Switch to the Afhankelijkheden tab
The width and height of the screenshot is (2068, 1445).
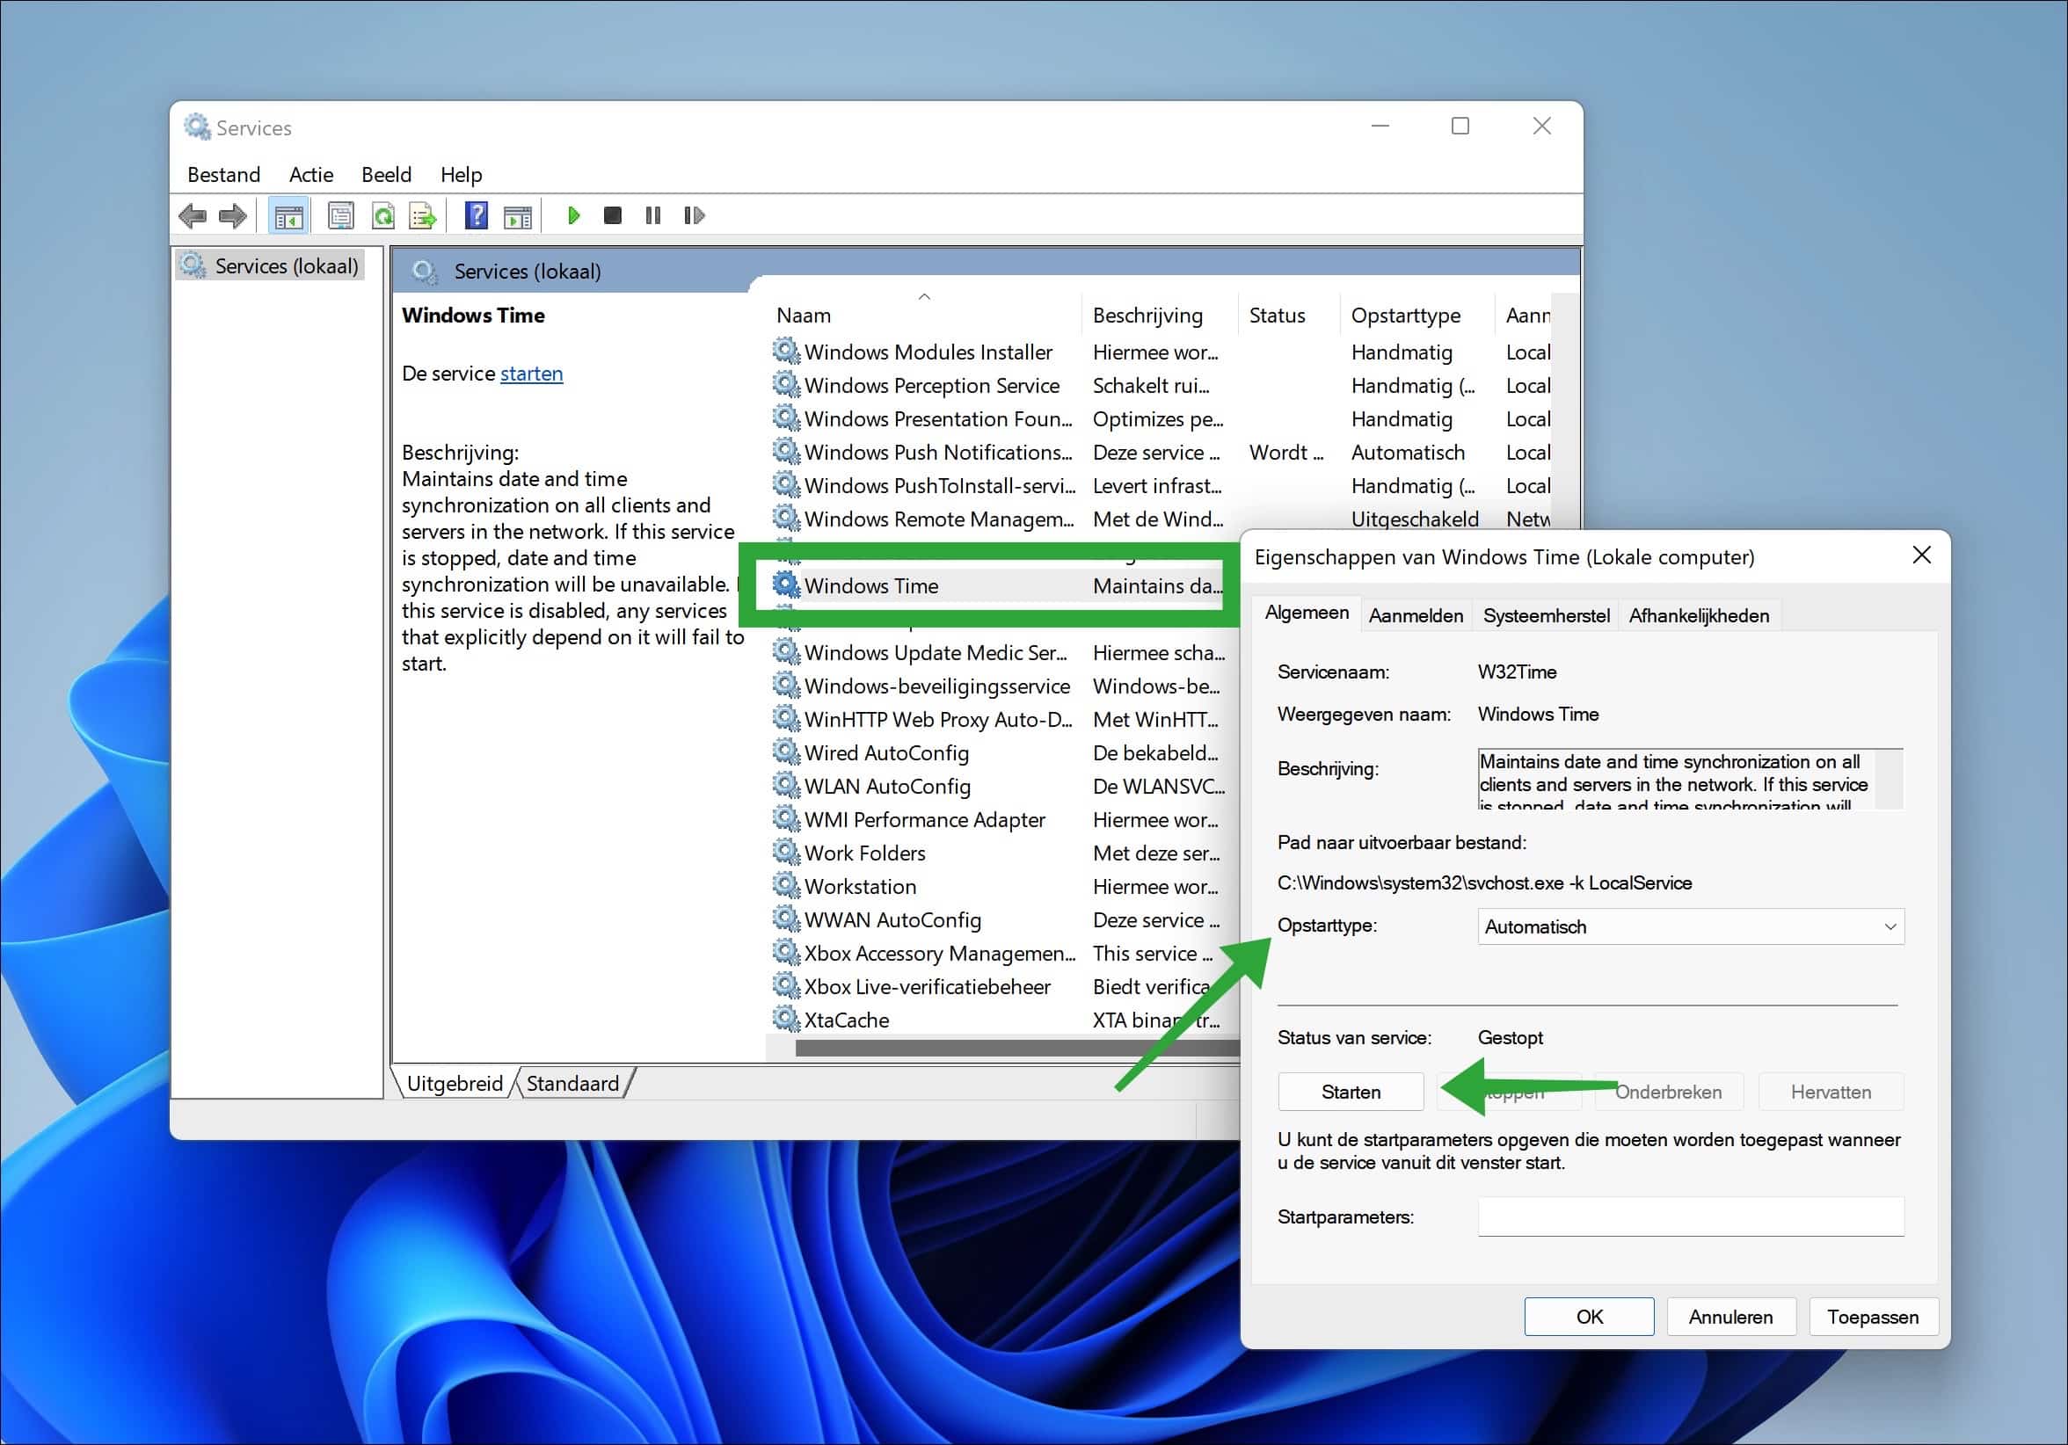click(x=1699, y=615)
